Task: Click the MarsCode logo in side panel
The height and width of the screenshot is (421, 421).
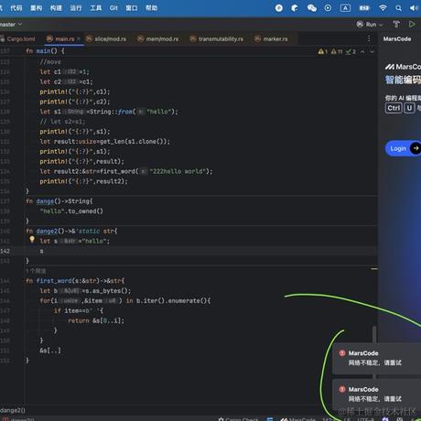Action: point(403,67)
